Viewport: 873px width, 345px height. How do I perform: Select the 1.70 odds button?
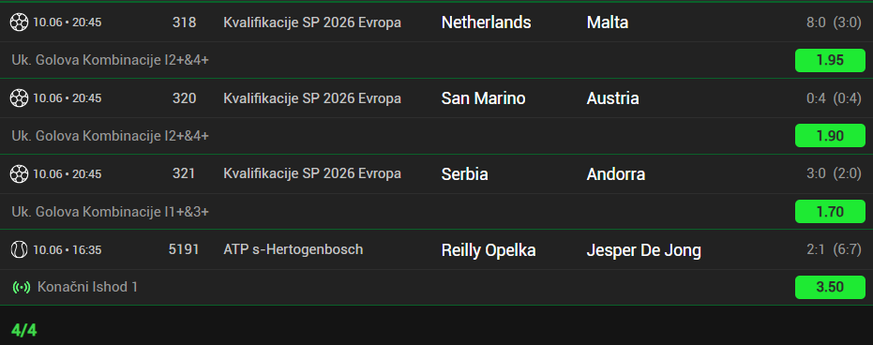click(830, 212)
